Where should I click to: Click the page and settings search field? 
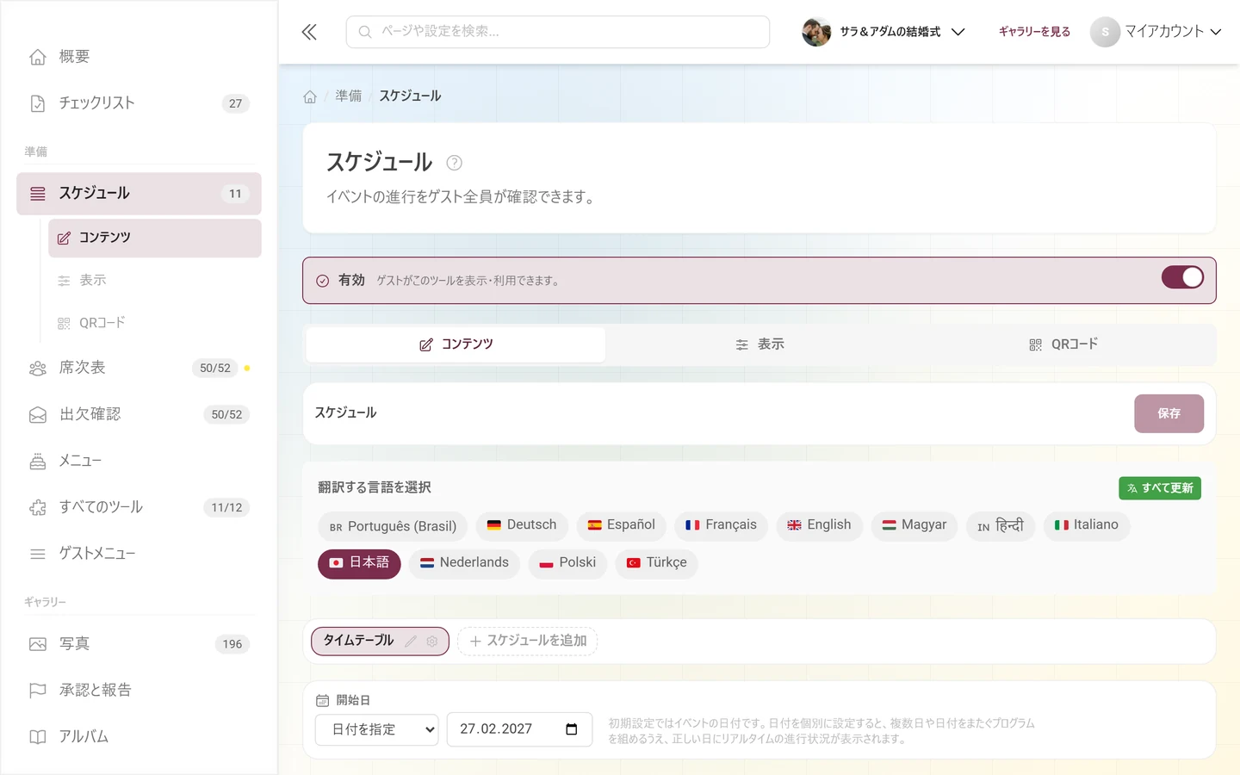[x=558, y=32]
